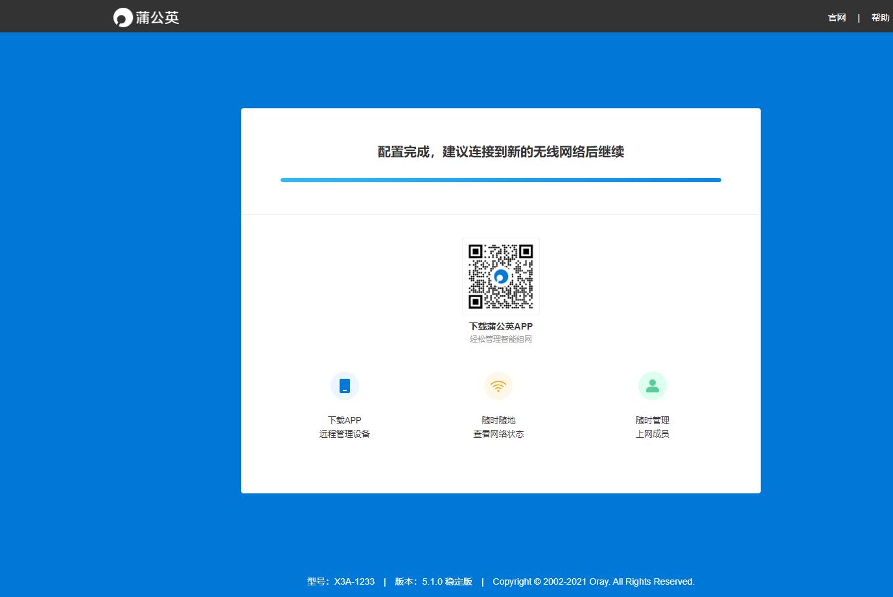Image resolution: width=893 pixels, height=597 pixels.
Task: Click the dandelion logo inside the QR code
Action: click(x=500, y=276)
